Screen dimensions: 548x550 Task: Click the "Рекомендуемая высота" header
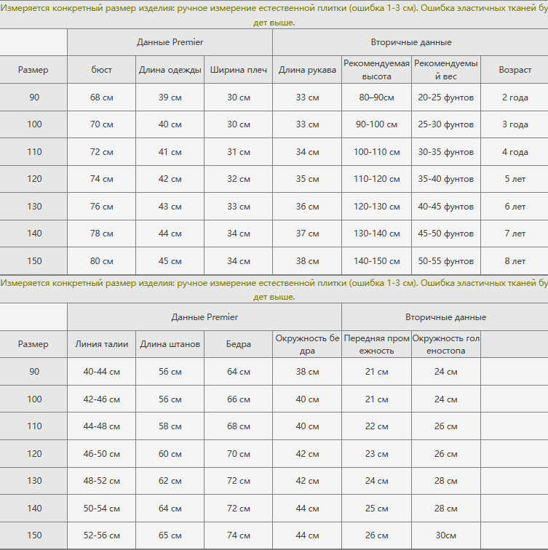tap(376, 70)
